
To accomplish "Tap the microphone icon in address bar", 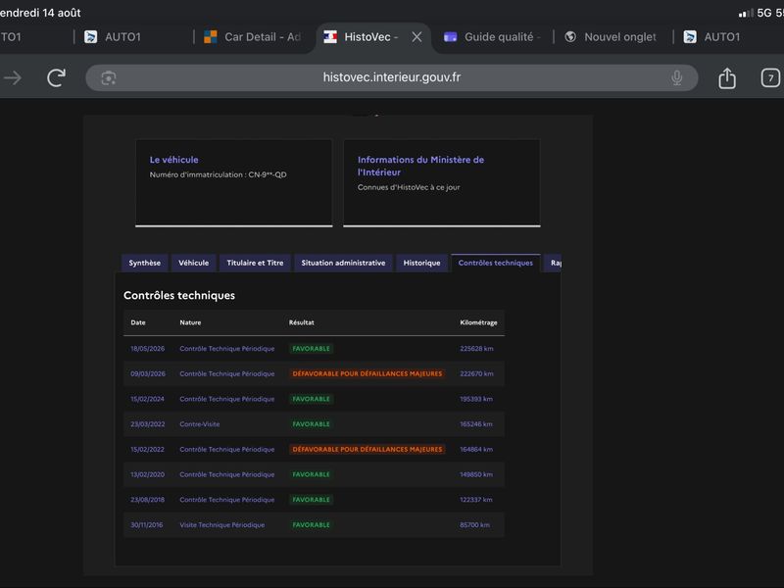I will pos(676,77).
